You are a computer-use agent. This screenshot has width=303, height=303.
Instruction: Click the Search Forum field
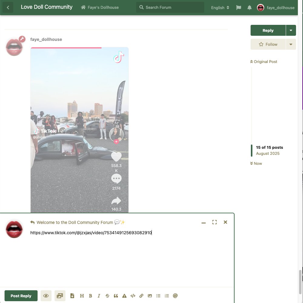coord(170,7)
